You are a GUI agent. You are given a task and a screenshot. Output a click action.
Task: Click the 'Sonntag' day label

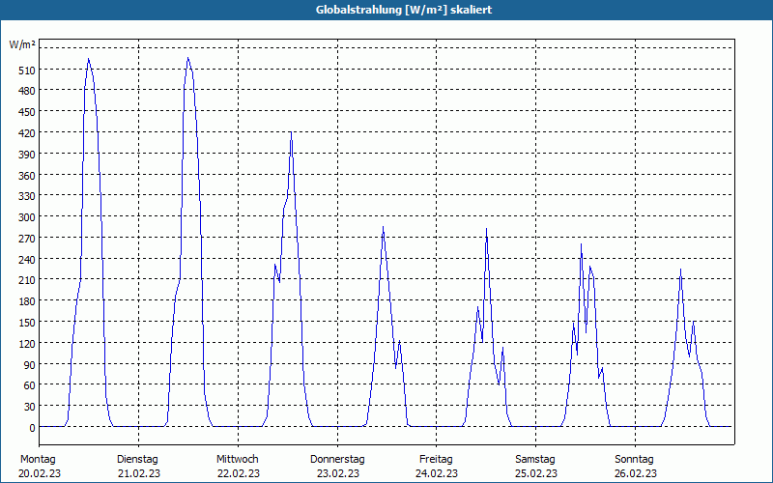click(634, 460)
